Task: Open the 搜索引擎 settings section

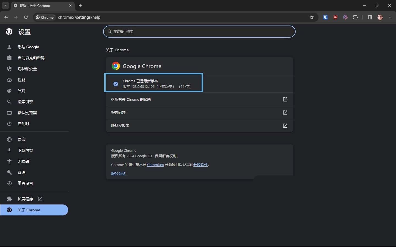Action: (x=34, y=102)
